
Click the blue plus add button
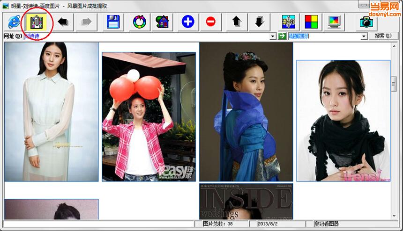[188, 22]
